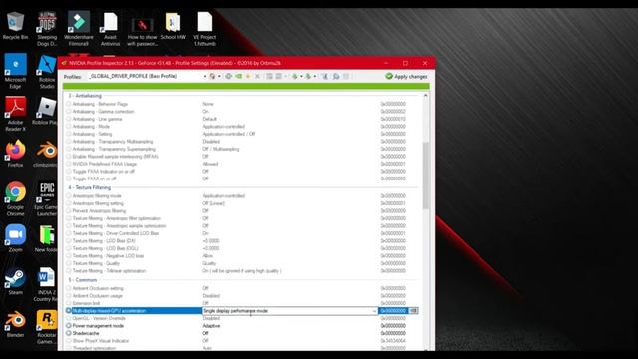Open Epic Games Launcher desktop shortcut
The height and width of the screenshot is (359, 638).
point(47,199)
